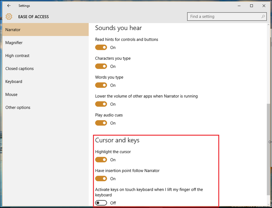Turn off Characters you type narration
The height and width of the screenshot is (208, 272).
101,66
